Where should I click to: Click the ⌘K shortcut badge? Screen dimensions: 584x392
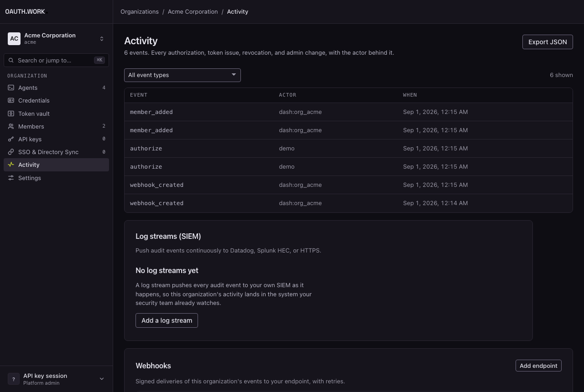pyautogui.click(x=99, y=60)
